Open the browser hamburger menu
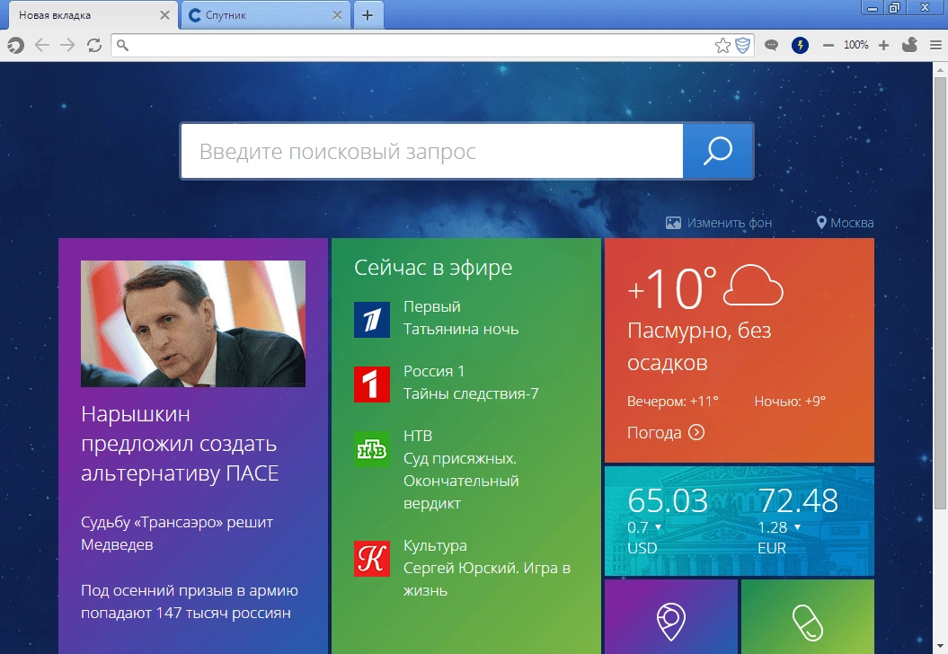 935,45
